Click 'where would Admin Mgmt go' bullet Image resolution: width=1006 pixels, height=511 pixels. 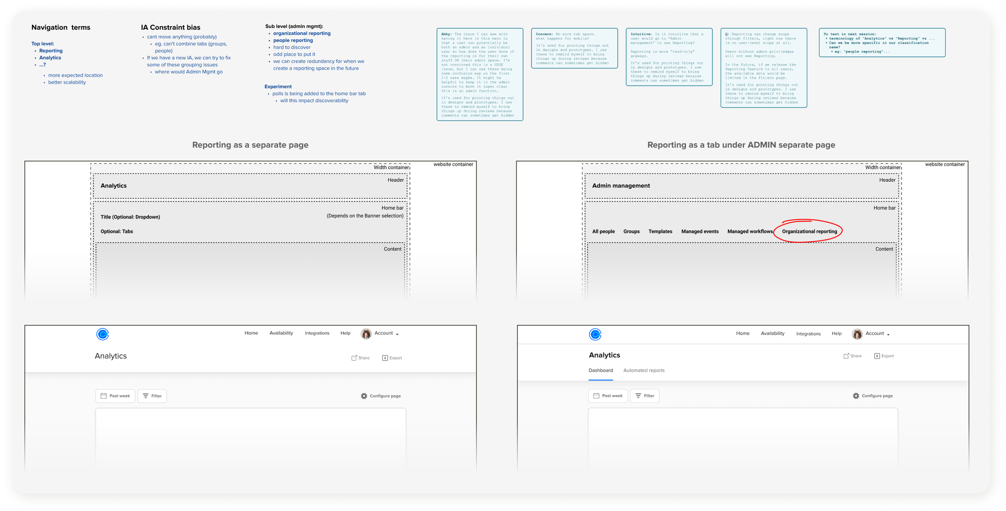click(x=189, y=72)
